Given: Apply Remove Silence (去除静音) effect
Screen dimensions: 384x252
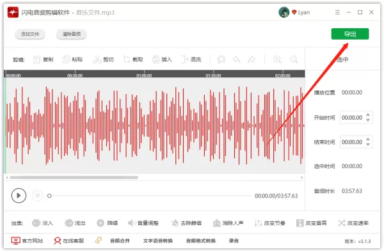Looking at the screenshot, I should pos(186,223).
